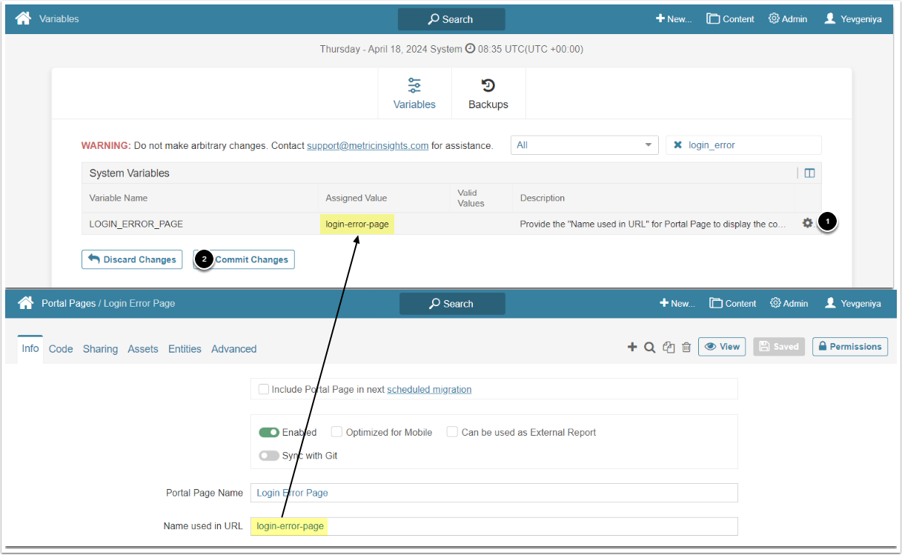Check Can be used as External Report
This screenshot has height=555, width=902.
[x=452, y=432]
